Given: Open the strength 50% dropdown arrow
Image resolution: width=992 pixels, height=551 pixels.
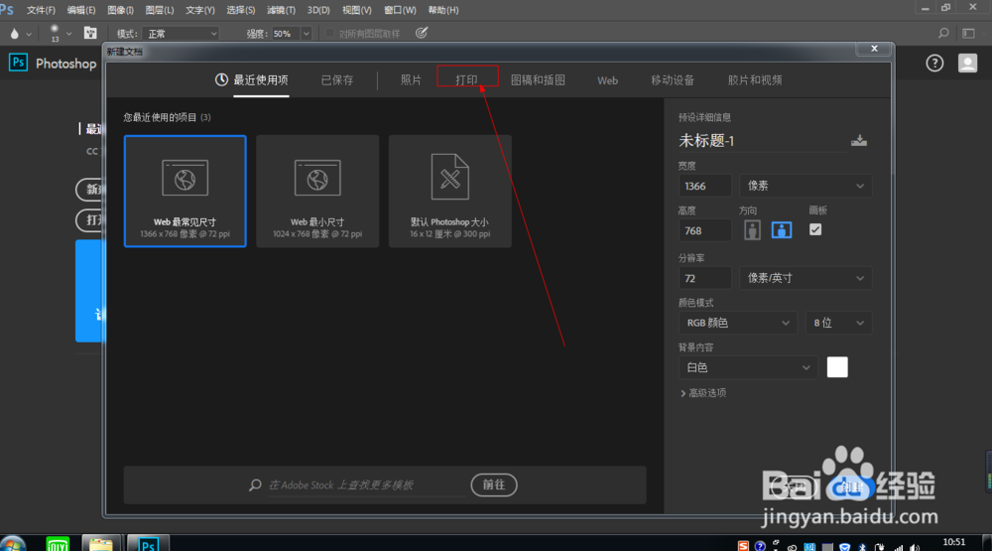Looking at the screenshot, I should pyautogui.click(x=307, y=34).
